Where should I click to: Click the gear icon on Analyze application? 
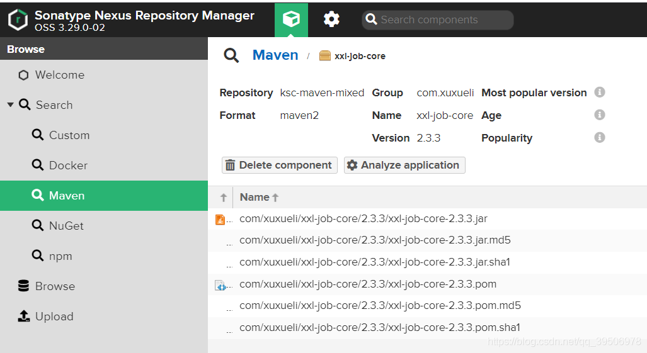352,165
